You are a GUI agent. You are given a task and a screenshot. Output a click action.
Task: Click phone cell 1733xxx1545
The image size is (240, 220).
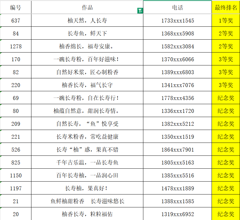[x=177, y=20]
